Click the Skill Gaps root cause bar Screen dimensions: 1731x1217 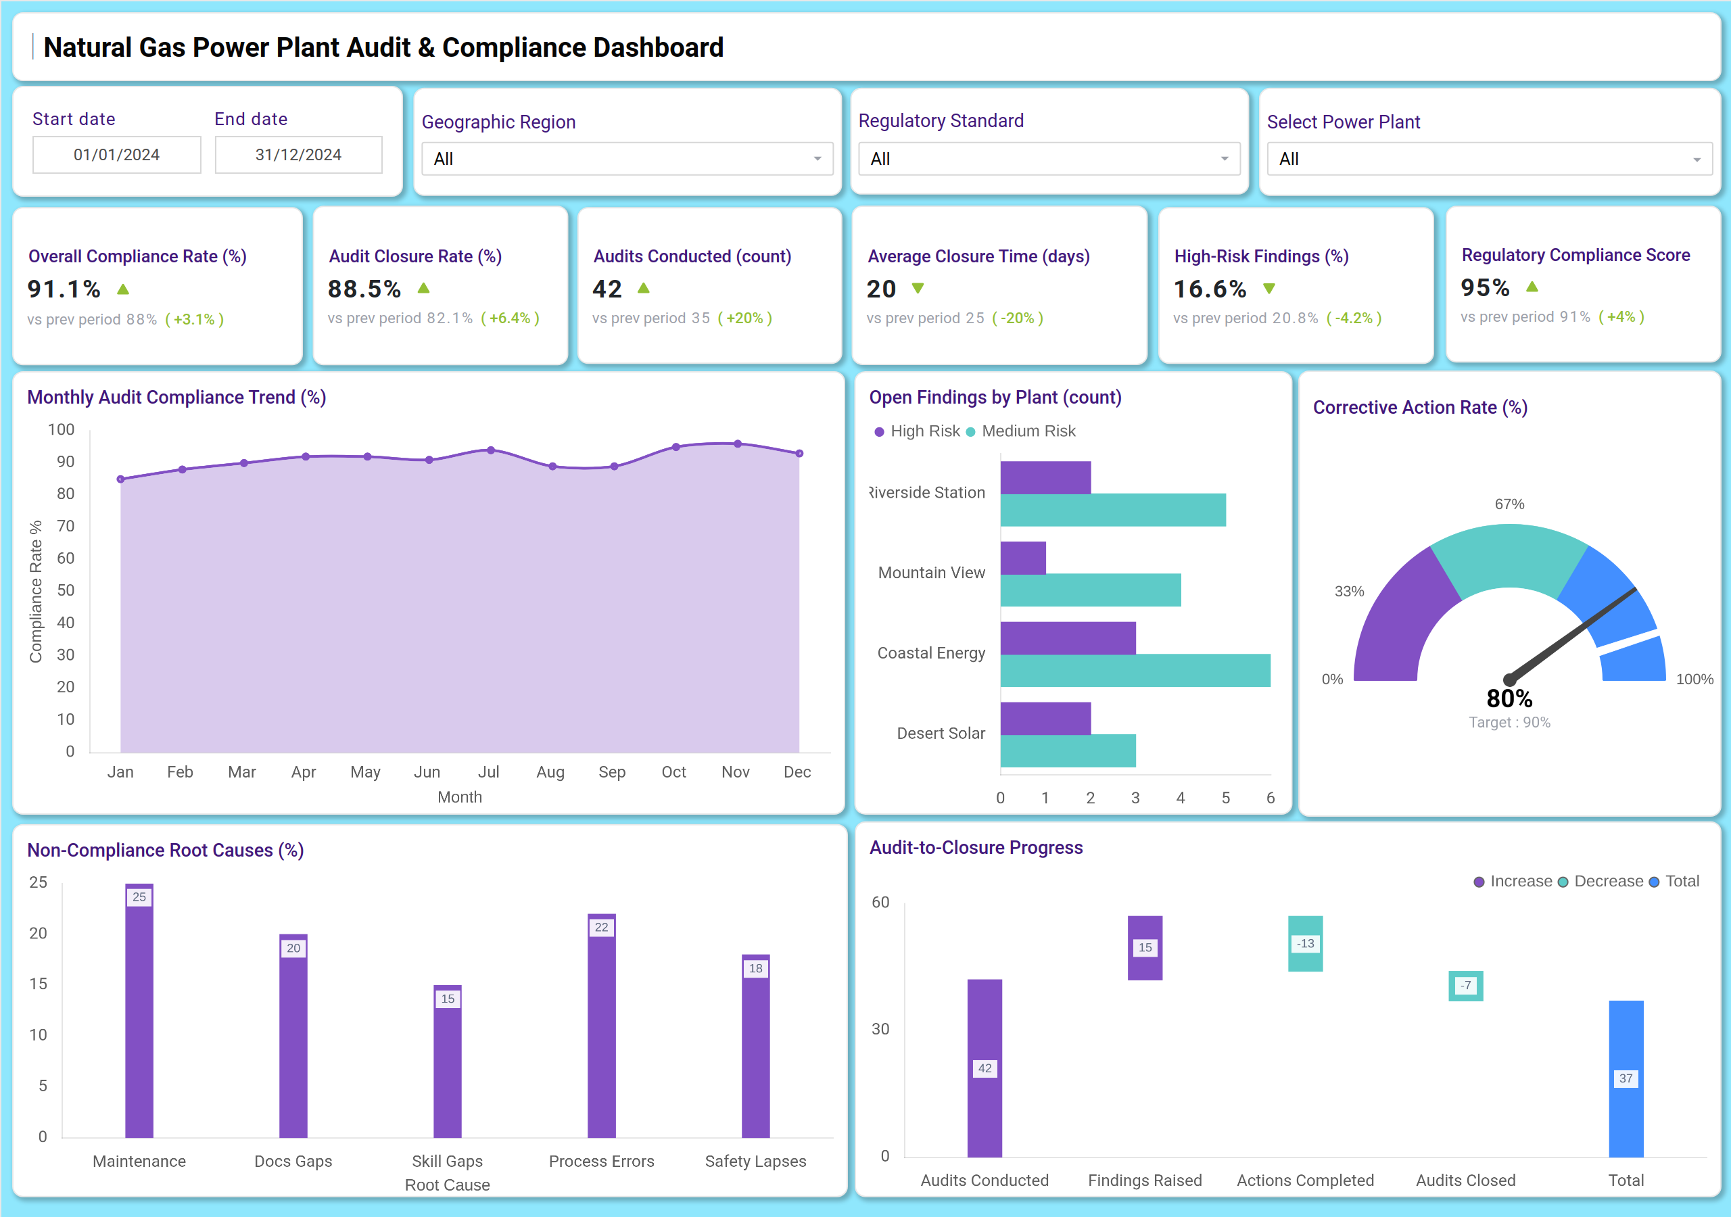click(x=448, y=1061)
